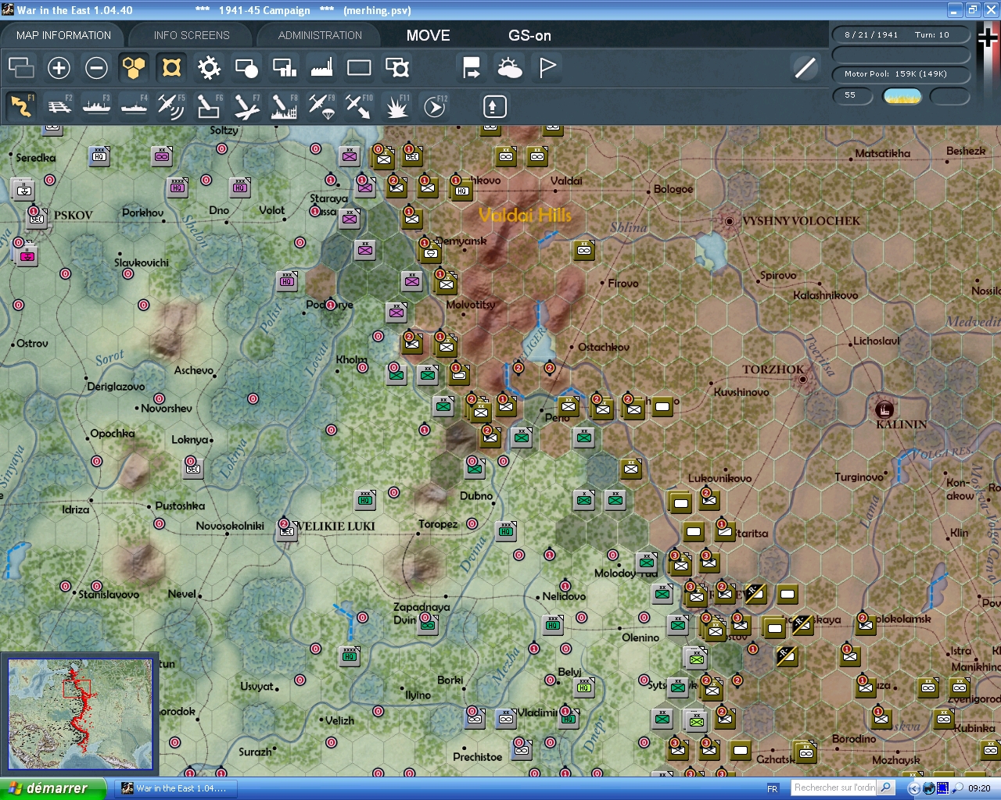Image resolution: width=1001 pixels, height=800 pixels.
Task: Toggle the hex grid overlay
Action: [x=134, y=68]
